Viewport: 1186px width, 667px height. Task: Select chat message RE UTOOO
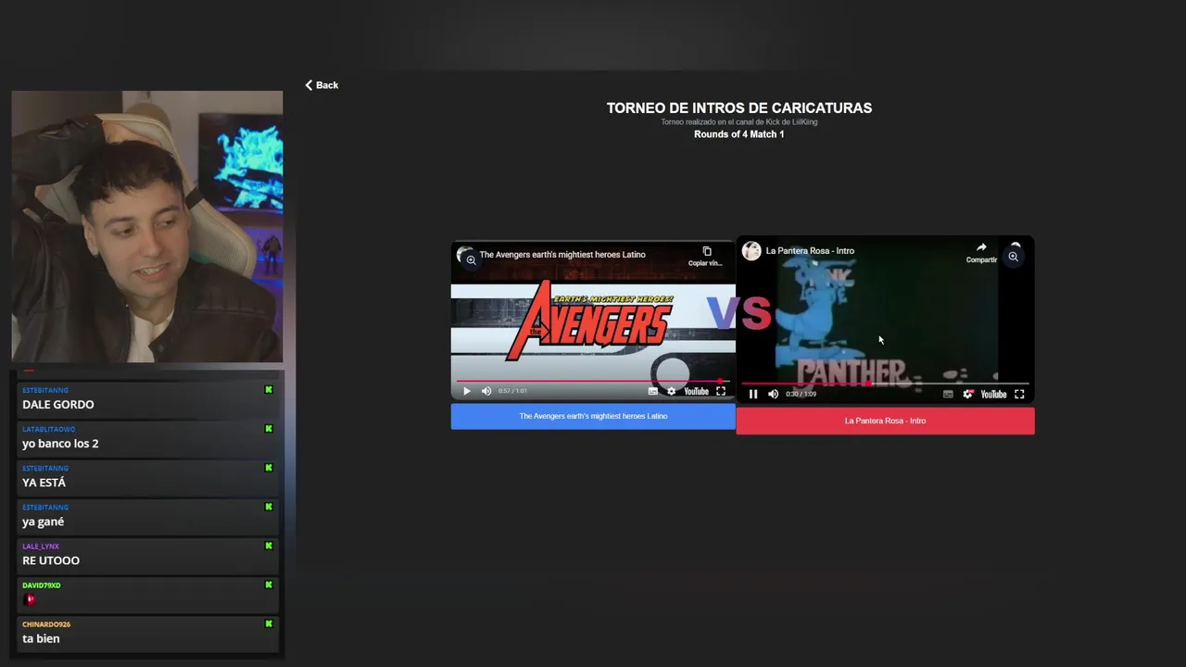coord(51,560)
